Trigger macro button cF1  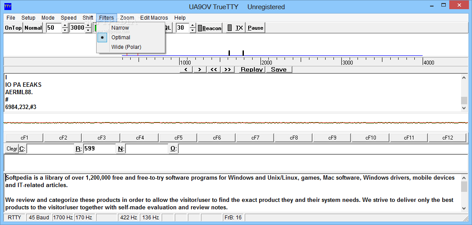tap(24, 138)
